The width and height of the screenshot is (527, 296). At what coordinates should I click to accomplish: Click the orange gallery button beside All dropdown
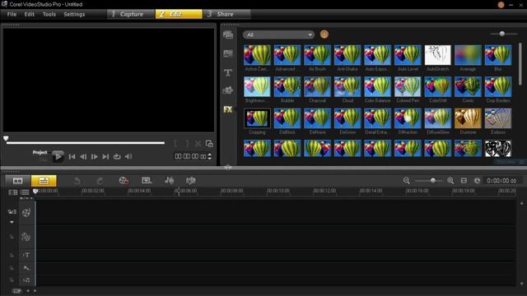coord(324,35)
